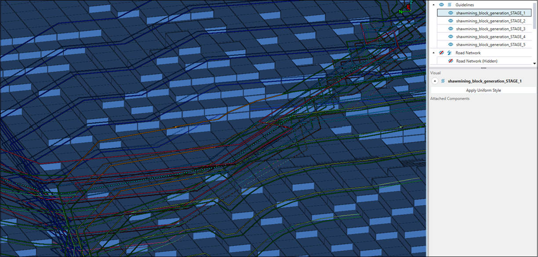Click the dotted panel splitter handle
Viewport: 538px width, 257px height.
(x=483, y=68)
